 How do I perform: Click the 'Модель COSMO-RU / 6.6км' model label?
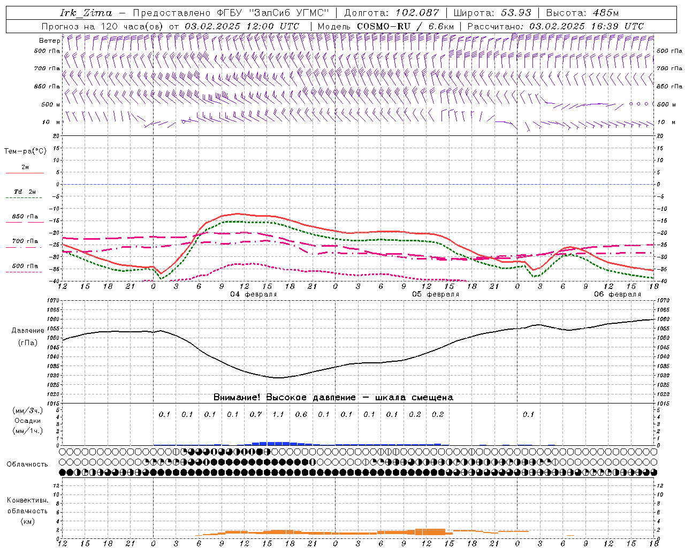[x=385, y=26]
